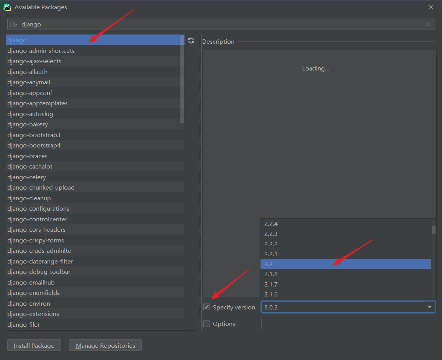Click the package list scrollbar
The width and height of the screenshot is (442, 360).
click(x=182, y=79)
